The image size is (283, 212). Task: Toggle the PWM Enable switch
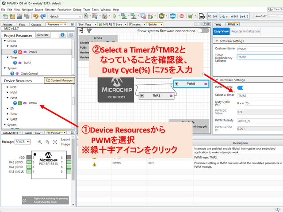pos(243,88)
